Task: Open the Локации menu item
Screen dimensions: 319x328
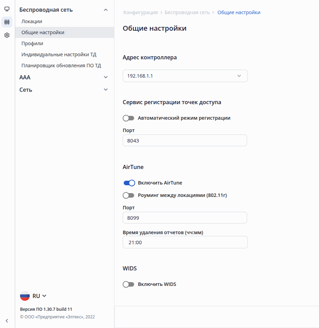Action: (32, 21)
